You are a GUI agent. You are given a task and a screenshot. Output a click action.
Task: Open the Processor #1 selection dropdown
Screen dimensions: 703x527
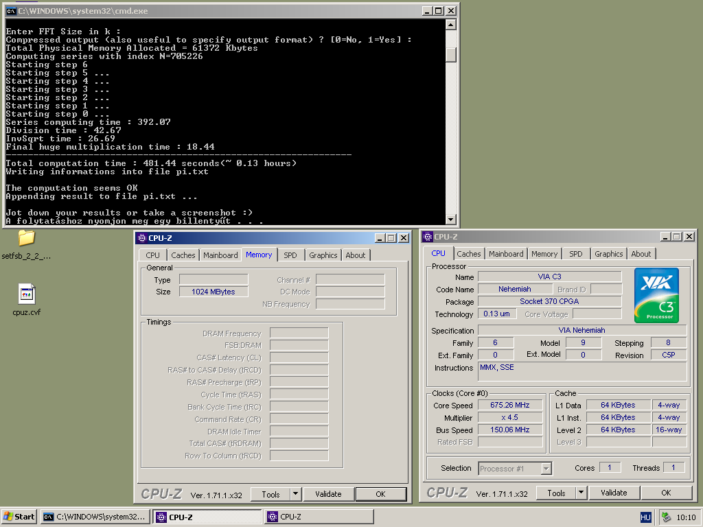(x=515, y=469)
